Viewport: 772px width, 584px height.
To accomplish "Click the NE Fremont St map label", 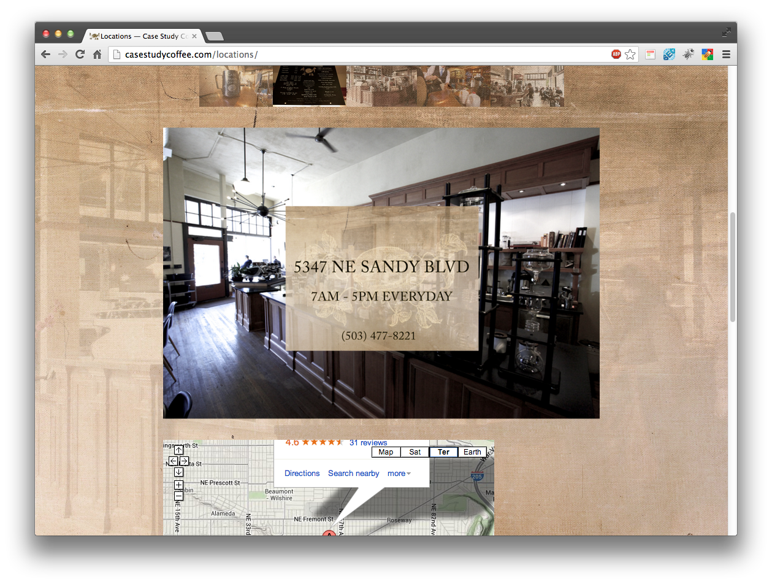I will (313, 519).
